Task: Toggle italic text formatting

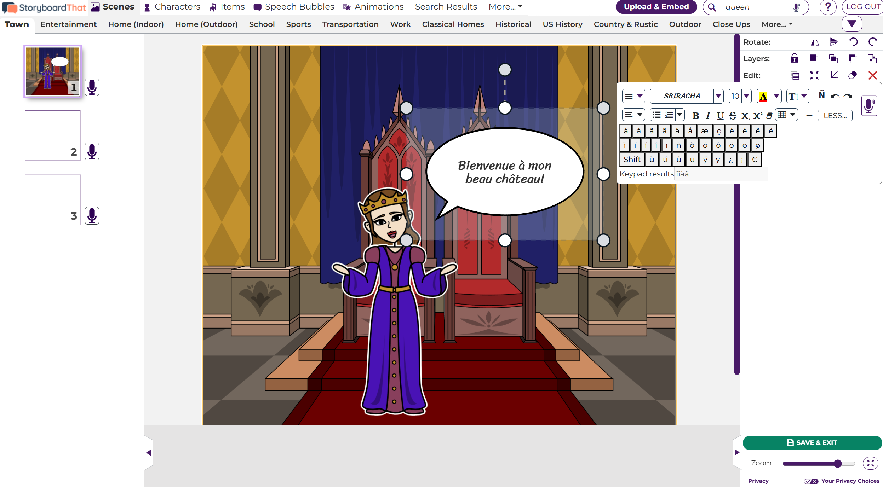Action: [707, 116]
